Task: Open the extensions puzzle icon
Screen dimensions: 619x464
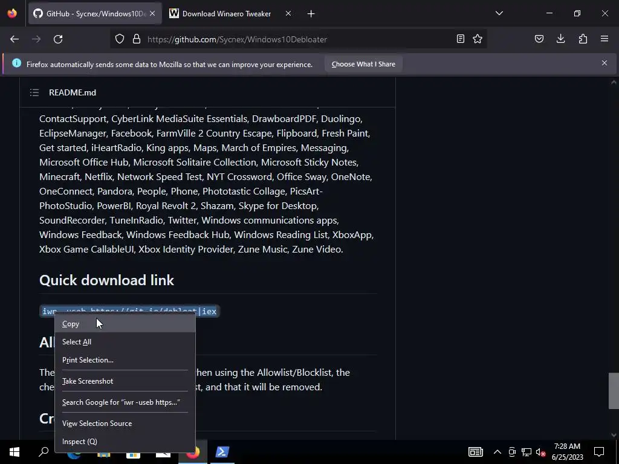Action: click(583, 39)
